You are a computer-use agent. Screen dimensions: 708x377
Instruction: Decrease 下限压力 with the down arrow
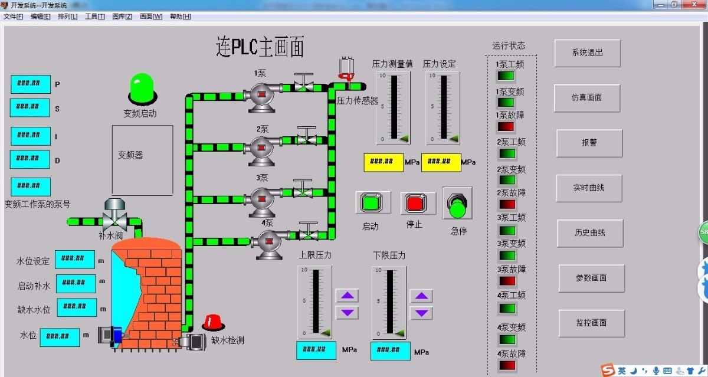tap(421, 313)
